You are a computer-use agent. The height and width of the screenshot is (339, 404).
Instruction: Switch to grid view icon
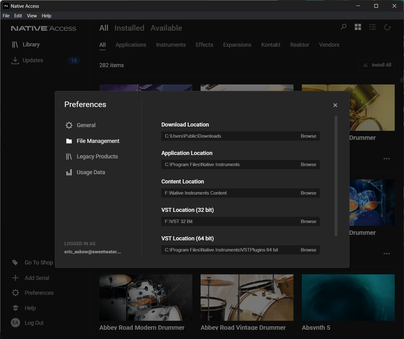pos(358,27)
